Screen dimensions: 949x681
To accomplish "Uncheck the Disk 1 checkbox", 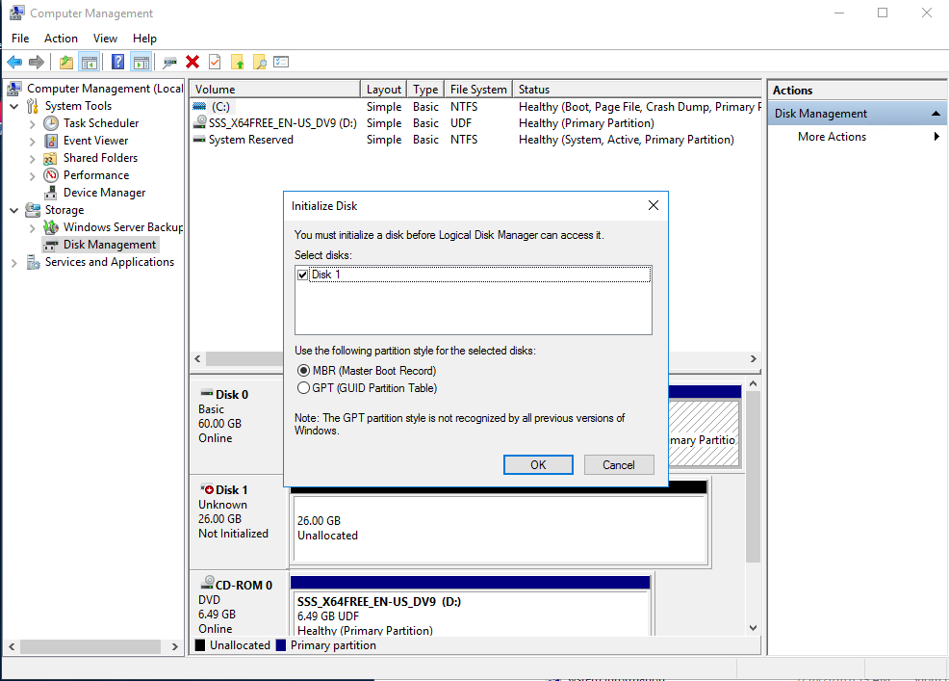I will point(304,275).
